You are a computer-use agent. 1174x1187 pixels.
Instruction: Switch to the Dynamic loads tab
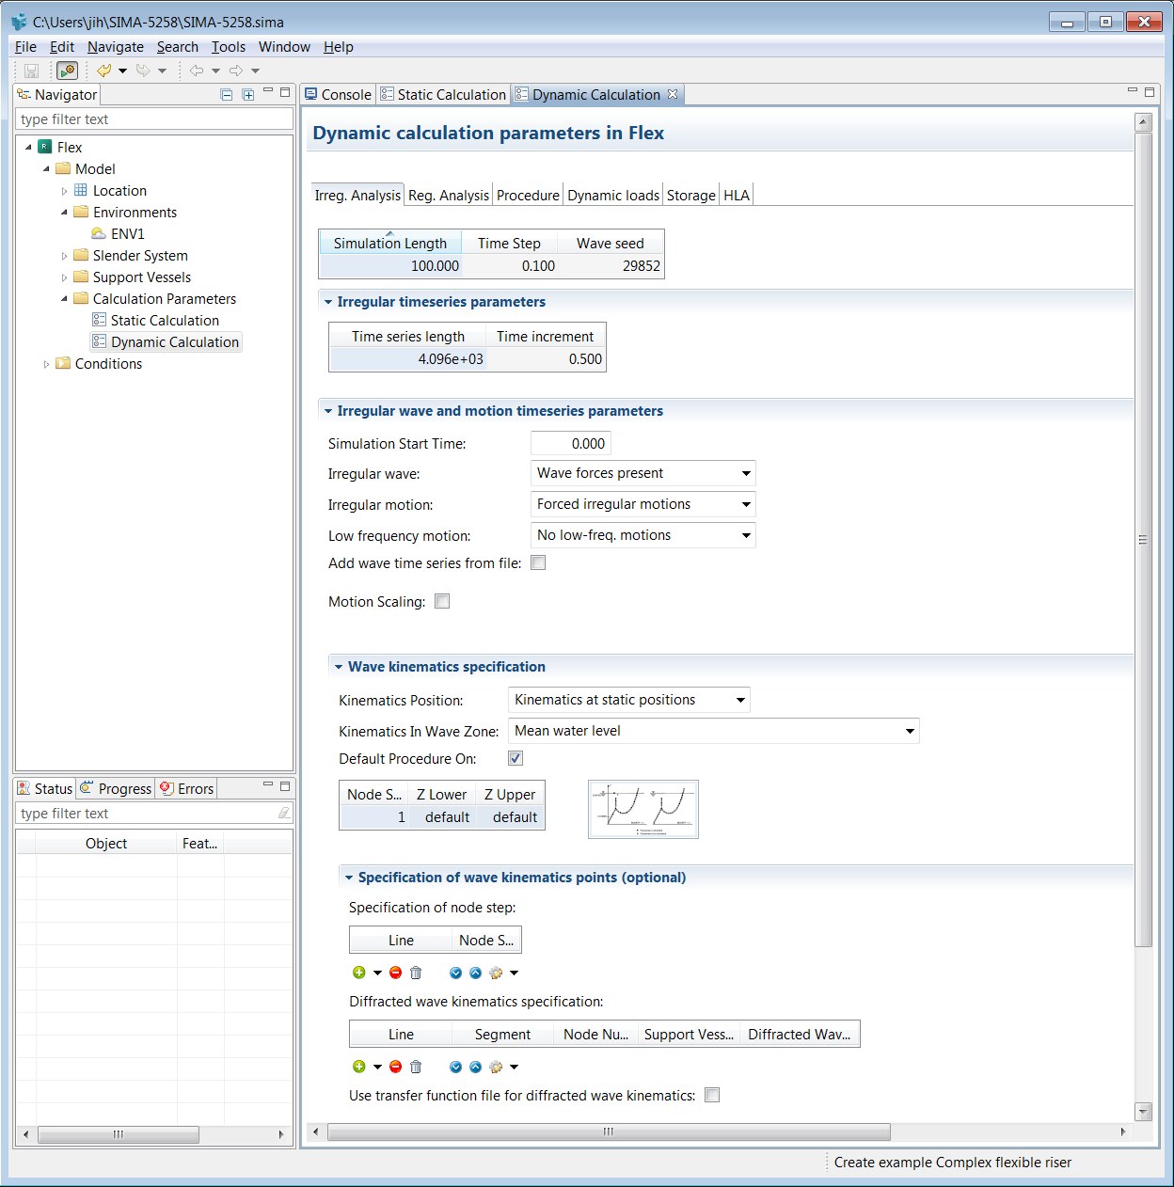click(613, 195)
